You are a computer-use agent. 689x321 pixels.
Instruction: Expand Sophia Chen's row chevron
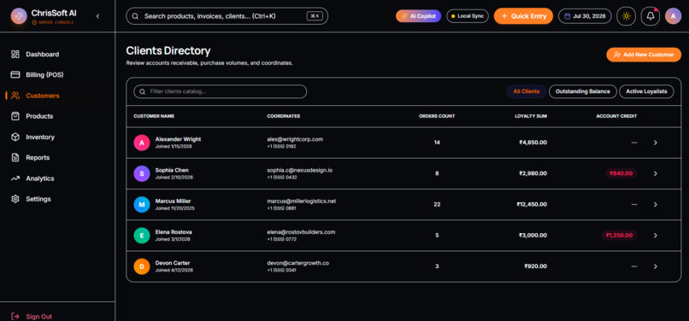tap(655, 173)
